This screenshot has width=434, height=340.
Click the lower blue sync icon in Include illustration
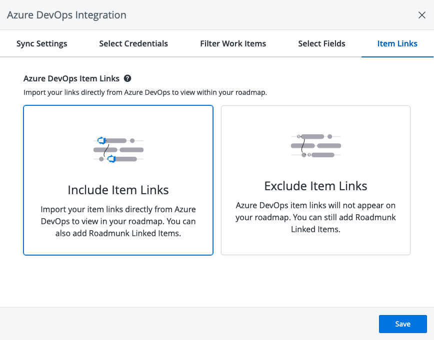(x=111, y=159)
